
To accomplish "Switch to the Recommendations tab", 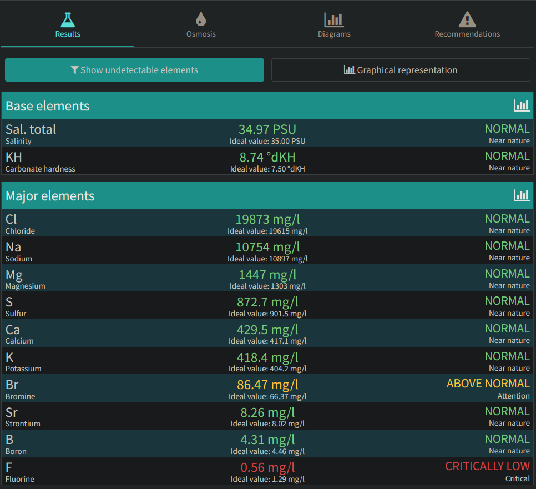I will pos(467,24).
